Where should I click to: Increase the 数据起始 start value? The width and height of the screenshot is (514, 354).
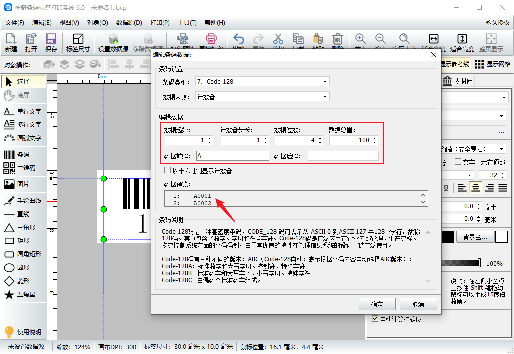[210, 138]
